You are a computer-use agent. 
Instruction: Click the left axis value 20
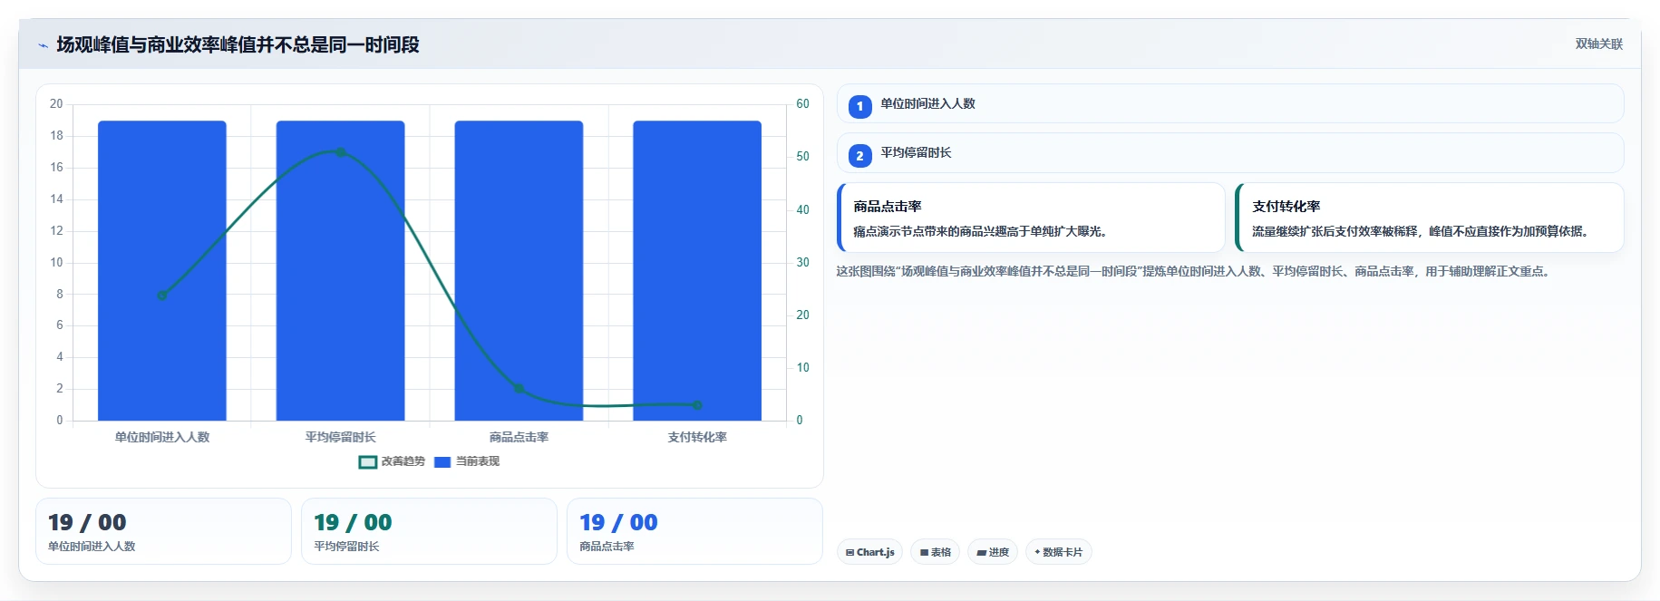56,103
